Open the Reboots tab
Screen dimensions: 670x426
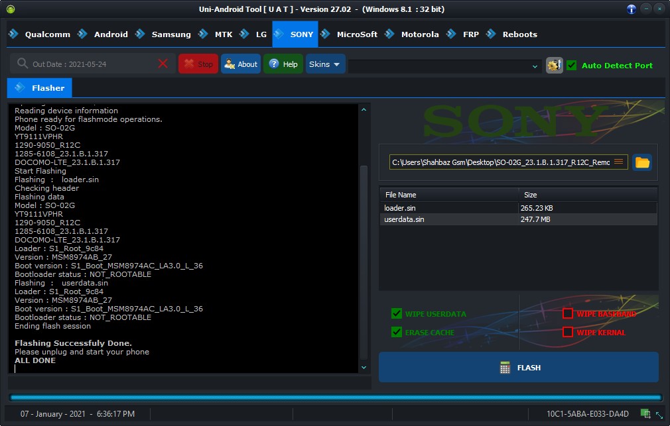(512, 34)
